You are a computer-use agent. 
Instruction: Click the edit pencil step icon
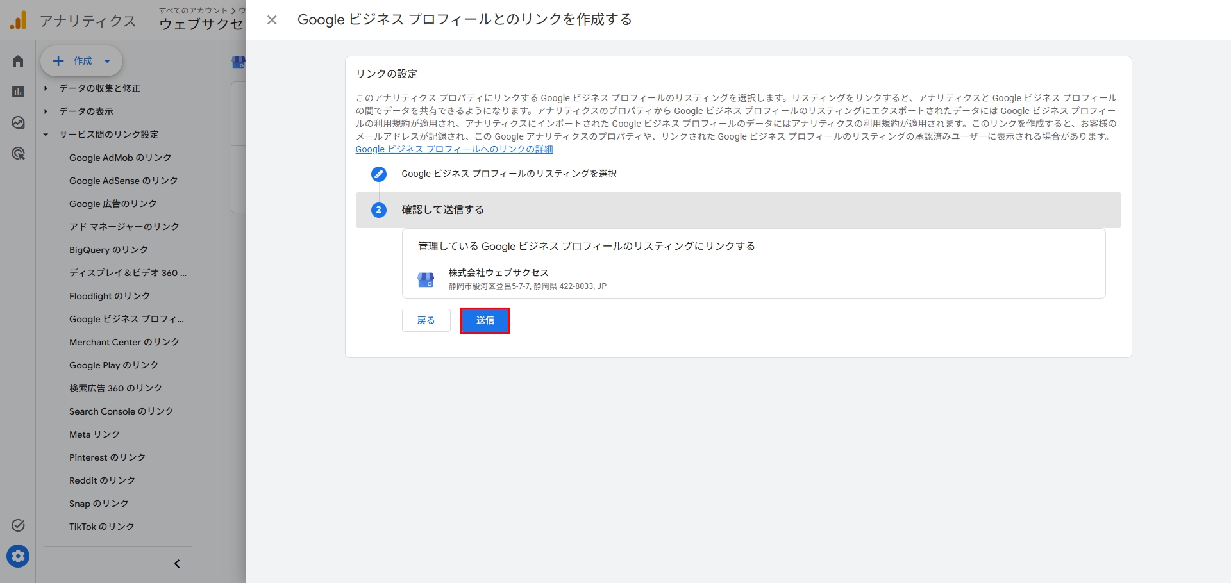(379, 174)
